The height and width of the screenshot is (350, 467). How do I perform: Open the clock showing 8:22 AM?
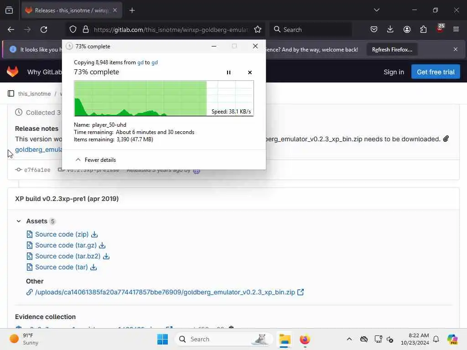[x=415, y=339]
